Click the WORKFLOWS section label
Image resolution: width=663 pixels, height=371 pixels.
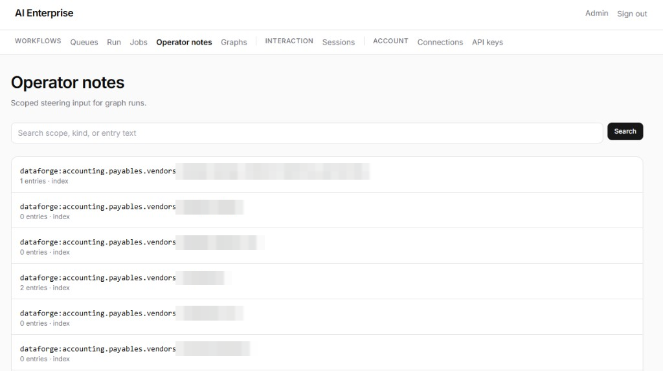coord(38,41)
